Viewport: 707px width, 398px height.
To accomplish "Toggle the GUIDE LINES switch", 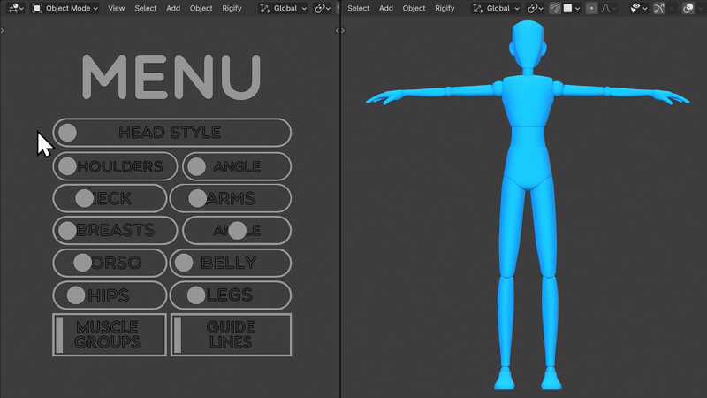I will tap(231, 335).
